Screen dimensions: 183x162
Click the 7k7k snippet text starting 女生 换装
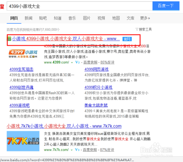pyautogui.click(x=97, y=139)
